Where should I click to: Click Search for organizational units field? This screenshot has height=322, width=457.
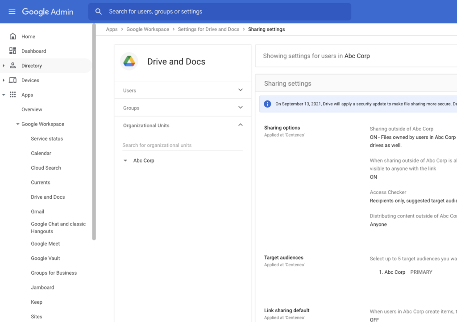point(183,145)
